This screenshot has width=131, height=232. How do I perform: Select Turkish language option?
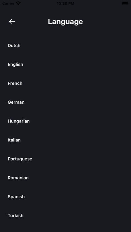[x=16, y=216]
